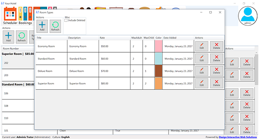Open the Scheduler from main toolbar

[x=10, y=16]
